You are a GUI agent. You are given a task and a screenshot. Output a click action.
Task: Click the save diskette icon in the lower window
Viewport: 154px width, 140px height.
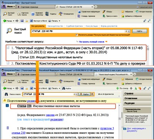22,88
